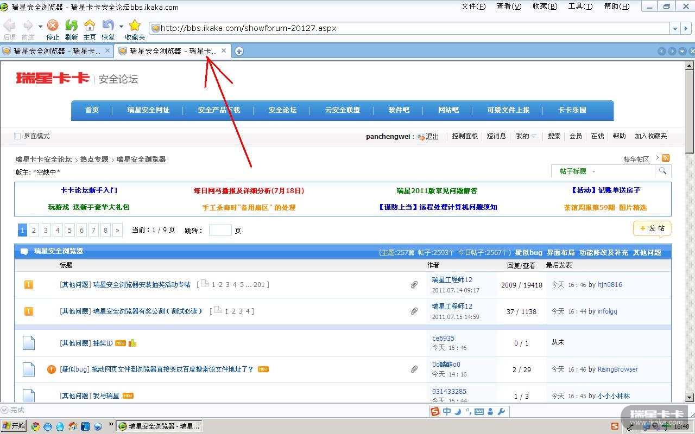This screenshot has height=434, width=695.
Task: Expand the 我的 dropdown menu
Action: point(526,136)
